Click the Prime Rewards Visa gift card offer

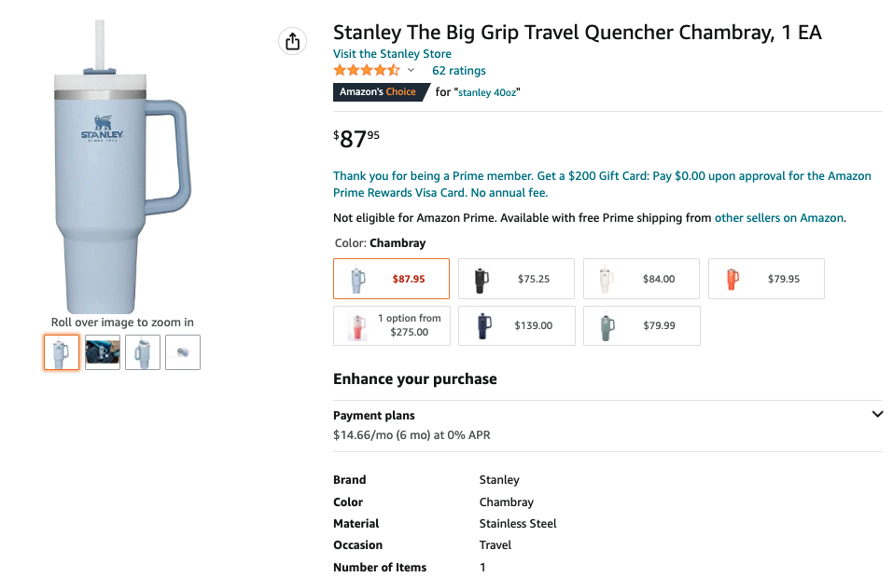pos(602,185)
